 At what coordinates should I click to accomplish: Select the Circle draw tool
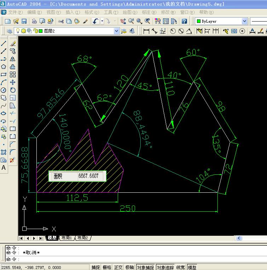(4, 90)
